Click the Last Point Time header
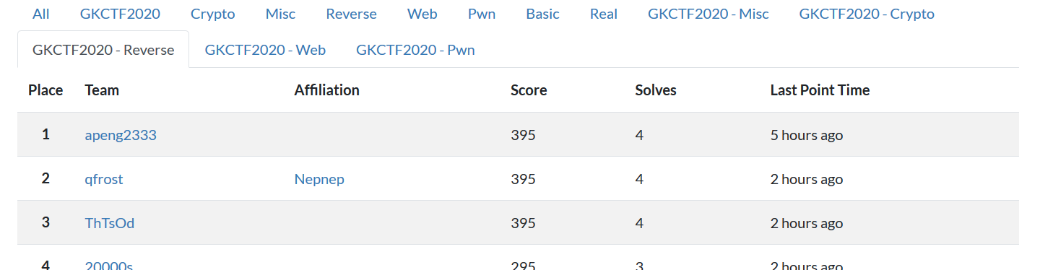 (x=820, y=90)
